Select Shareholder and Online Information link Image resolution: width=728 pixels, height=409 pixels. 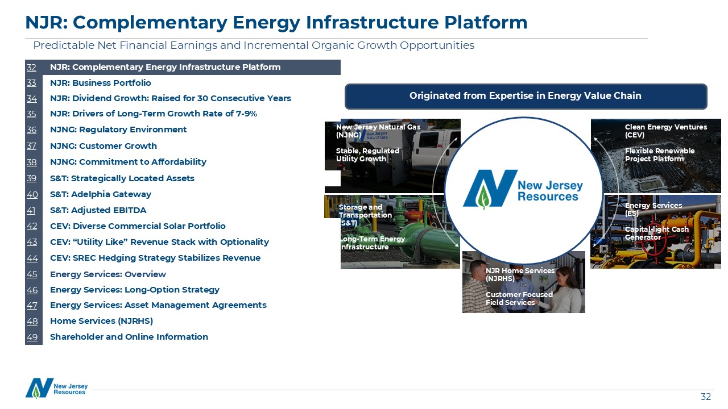(x=129, y=337)
